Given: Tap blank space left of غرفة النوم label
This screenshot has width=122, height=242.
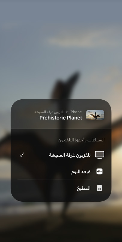Looking at the screenshot, I should [44, 172].
